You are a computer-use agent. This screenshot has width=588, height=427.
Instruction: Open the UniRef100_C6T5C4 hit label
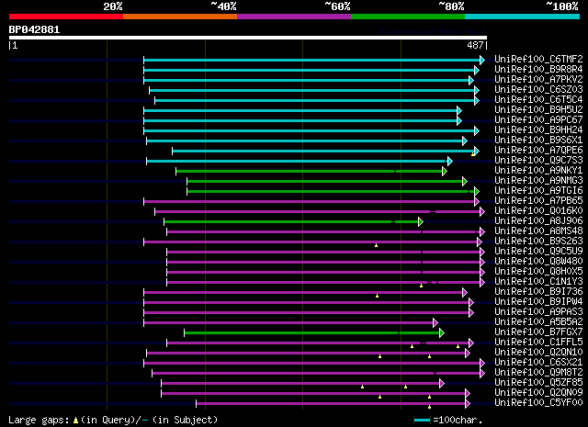(538, 100)
